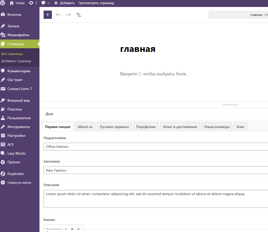
Task: Click the Подзаголовок field with Office Fashion
Action: click(x=156, y=147)
